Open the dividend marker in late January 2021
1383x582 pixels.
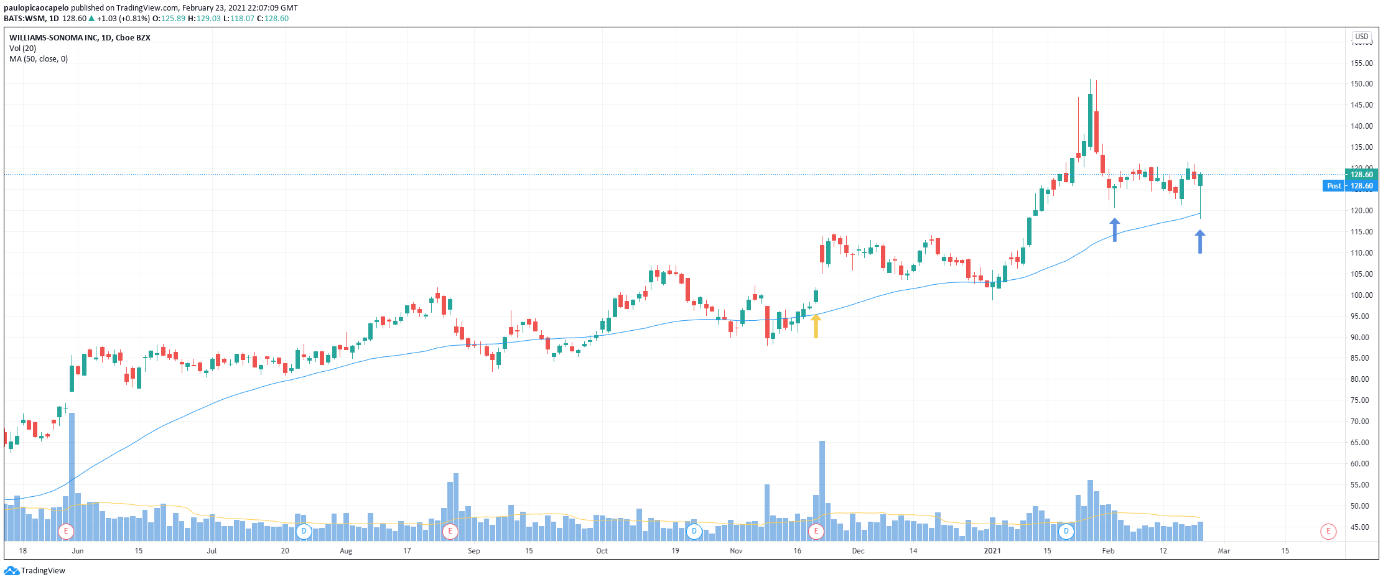(1066, 532)
